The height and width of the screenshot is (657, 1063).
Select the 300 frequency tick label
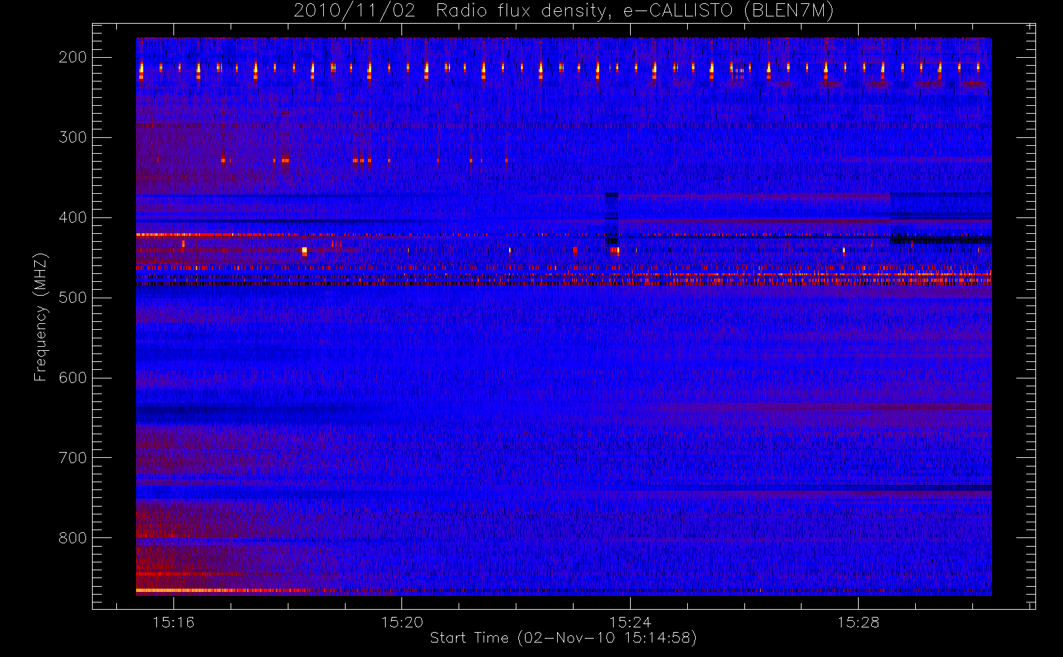pos(73,137)
